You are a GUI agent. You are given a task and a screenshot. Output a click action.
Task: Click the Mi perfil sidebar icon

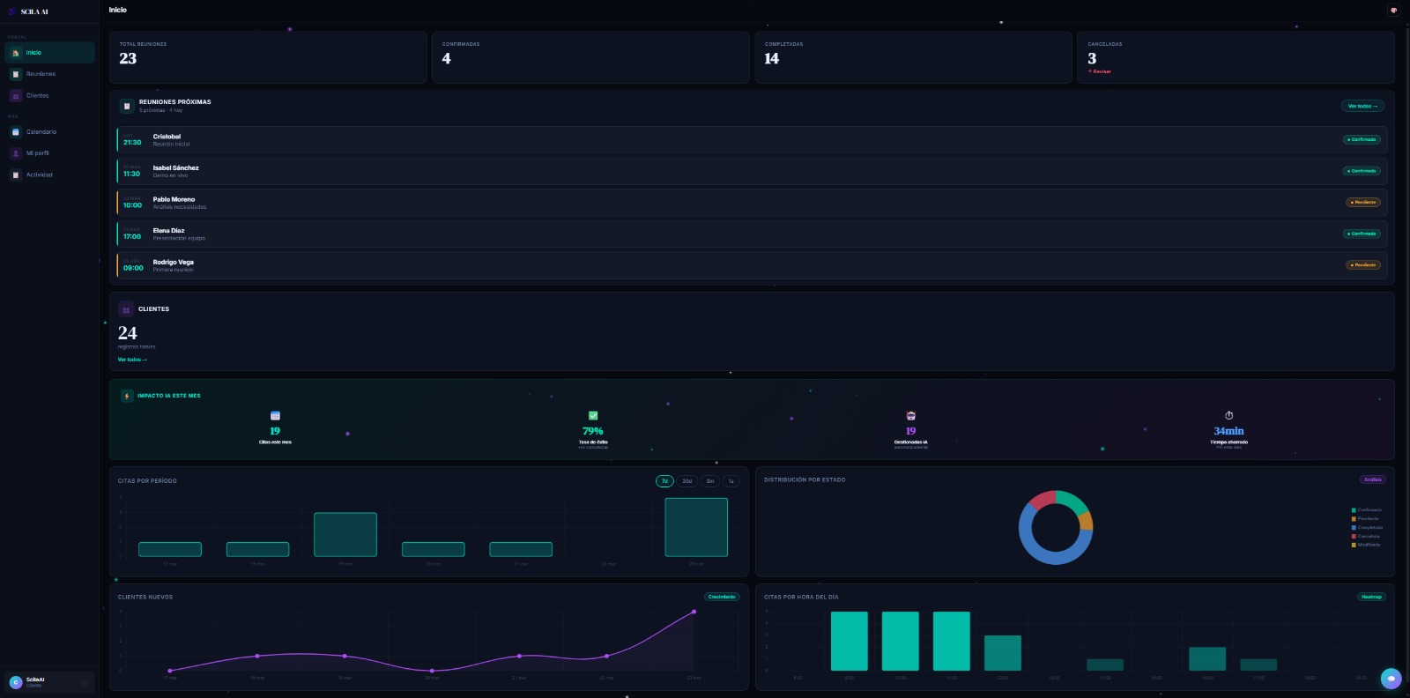click(16, 153)
